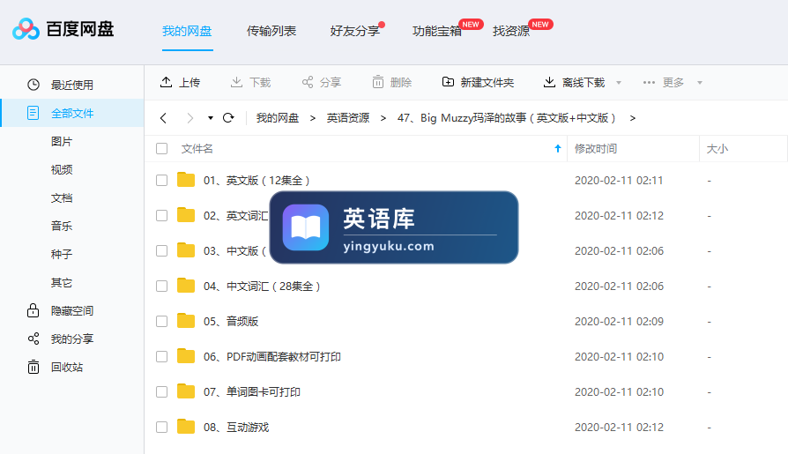Switch to 传输列表 tab

coord(271,31)
